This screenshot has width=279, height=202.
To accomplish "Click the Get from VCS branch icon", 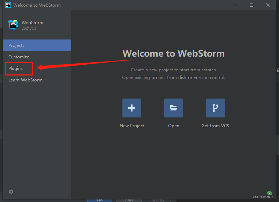I will click(215, 108).
